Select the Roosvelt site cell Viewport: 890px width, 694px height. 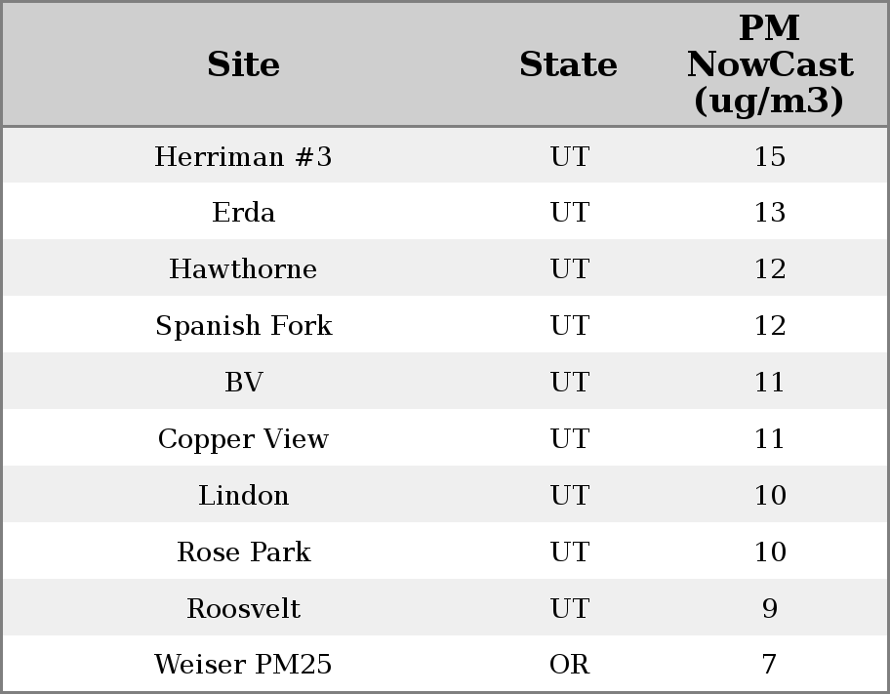(243, 608)
